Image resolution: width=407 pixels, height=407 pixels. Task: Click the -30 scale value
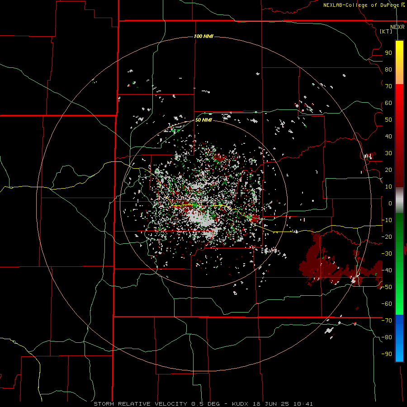[387, 254]
